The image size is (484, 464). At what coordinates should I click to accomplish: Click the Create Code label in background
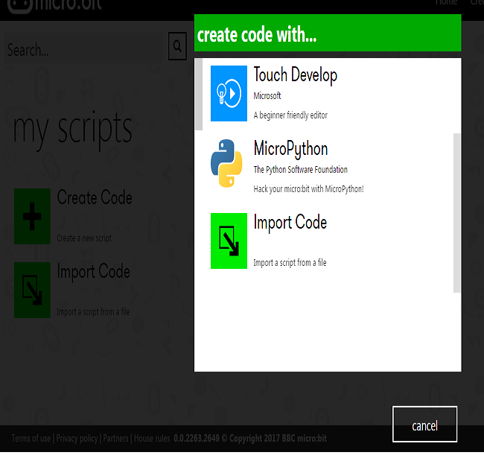[x=95, y=197]
